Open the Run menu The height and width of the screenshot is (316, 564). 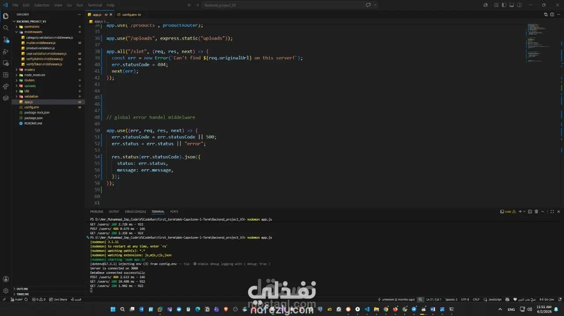80,5
